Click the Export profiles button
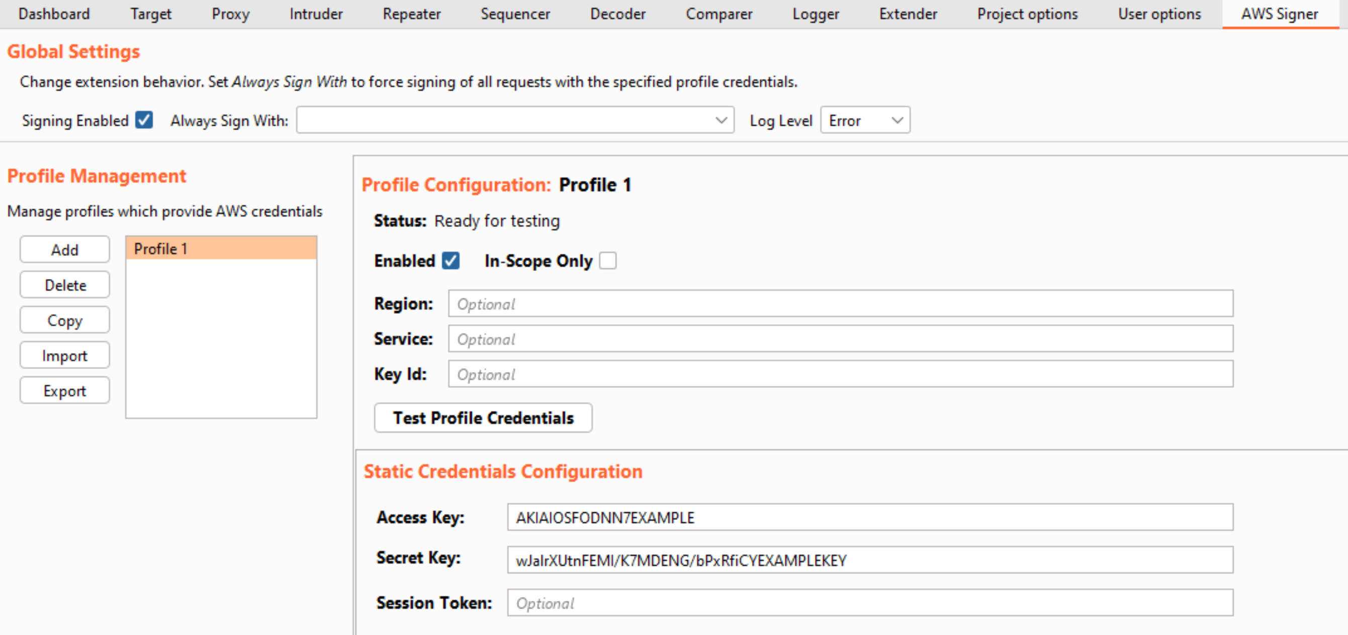This screenshot has height=635, width=1348. click(65, 390)
